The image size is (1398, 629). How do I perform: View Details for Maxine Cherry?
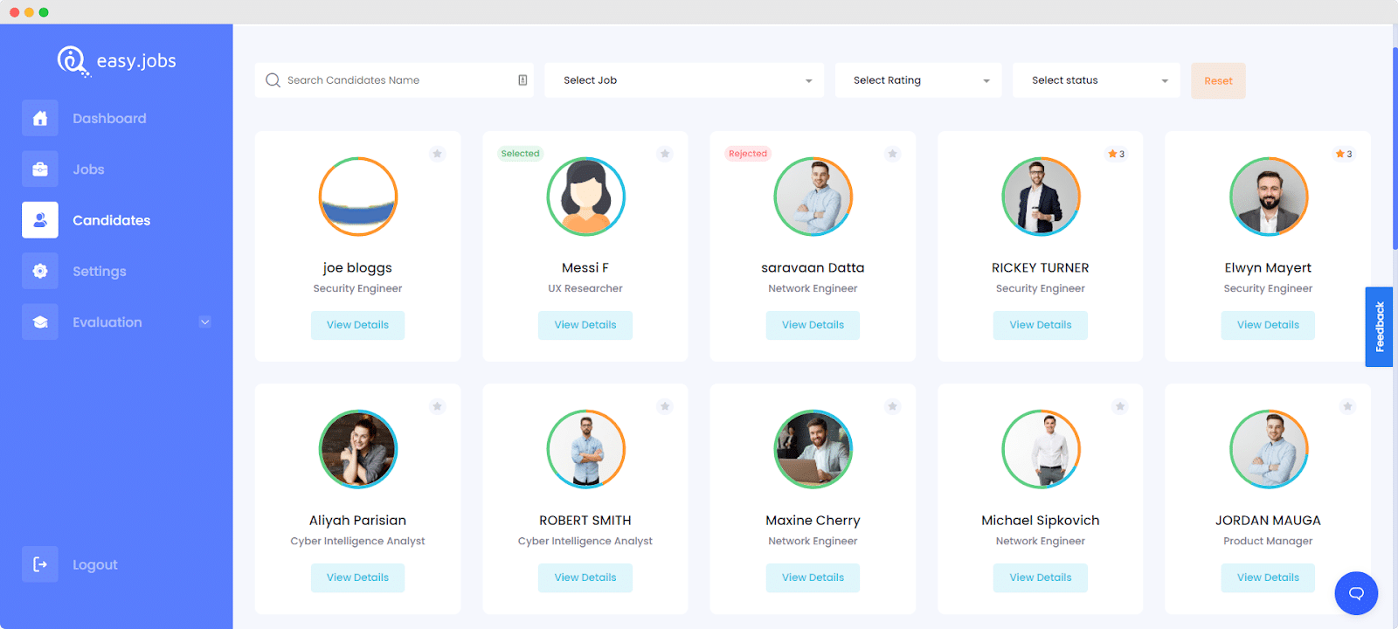pos(813,577)
